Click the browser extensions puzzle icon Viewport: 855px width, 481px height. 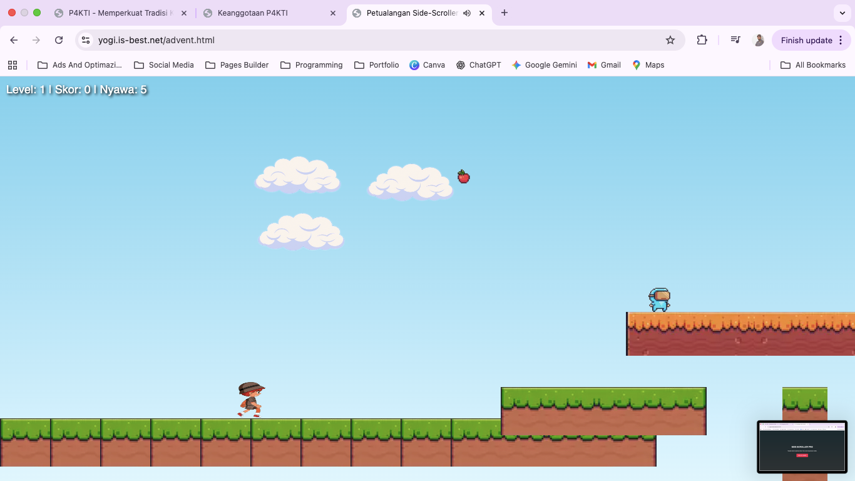coord(702,39)
